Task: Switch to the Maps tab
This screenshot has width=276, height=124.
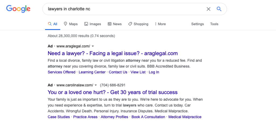Action: 71,24
